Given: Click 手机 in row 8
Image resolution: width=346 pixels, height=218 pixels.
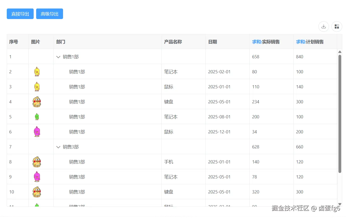Looking at the screenshot, I should pyautogui.click(x=169, y=162).
